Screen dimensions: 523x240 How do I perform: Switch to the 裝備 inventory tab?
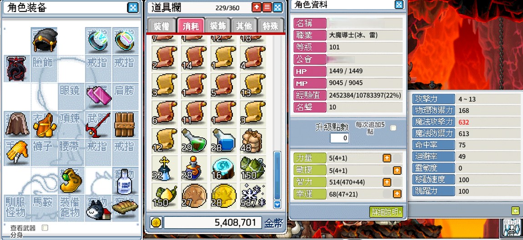[162, 26]
